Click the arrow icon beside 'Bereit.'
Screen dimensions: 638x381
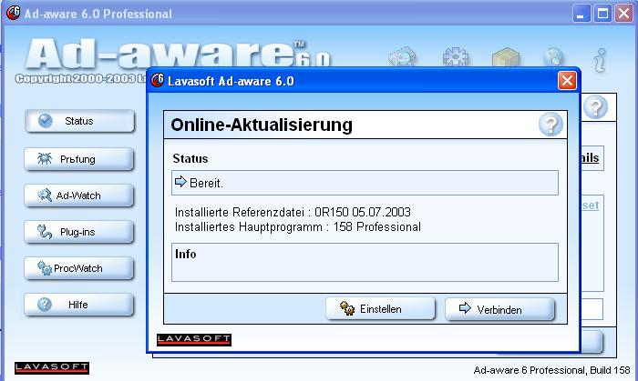pyautogui.click(x=180, y=181)
